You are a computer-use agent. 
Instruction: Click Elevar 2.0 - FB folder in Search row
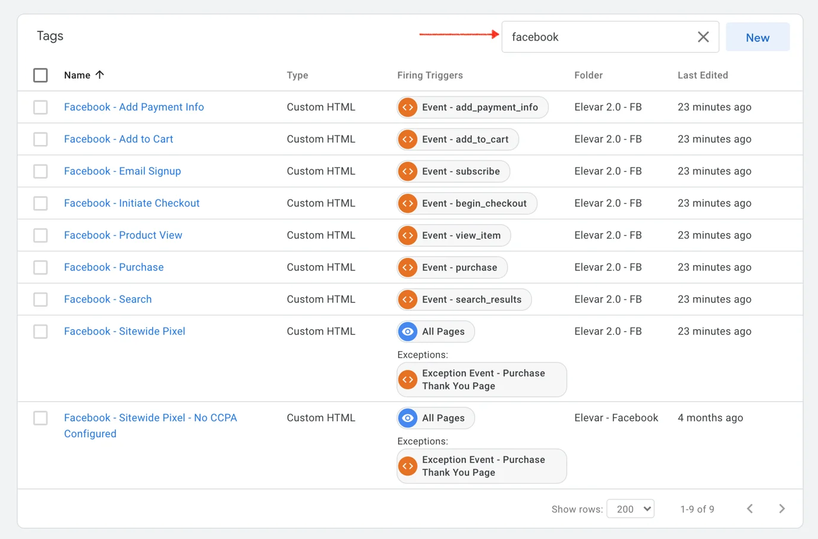(x=608, y=300)
